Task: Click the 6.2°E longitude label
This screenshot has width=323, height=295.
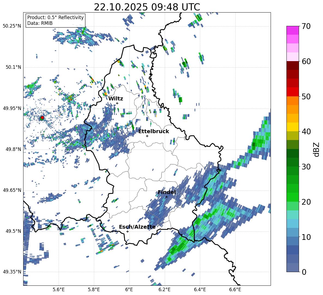Action: pyautogui.click(x=165, y=290)
